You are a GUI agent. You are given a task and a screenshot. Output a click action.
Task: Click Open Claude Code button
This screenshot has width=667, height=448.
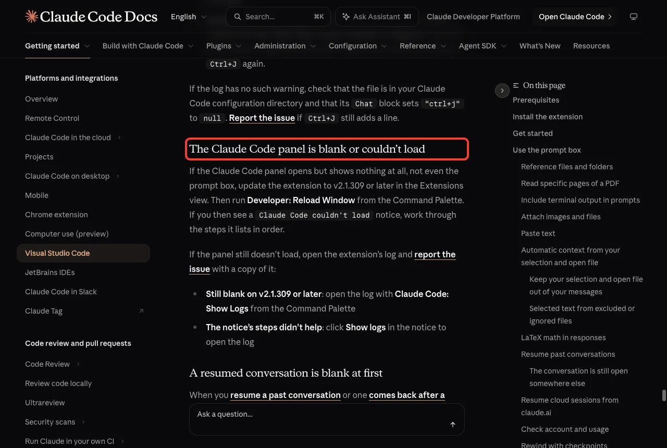pos(575,17)
